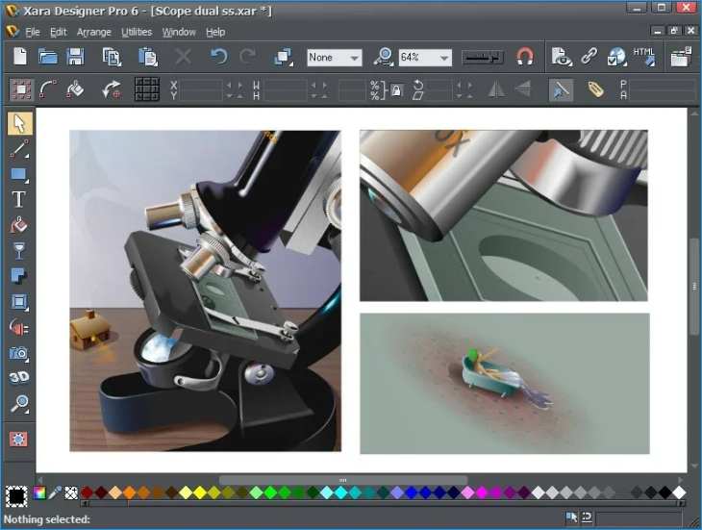
Task: Open the Help menu
Action: coord(215,32)
